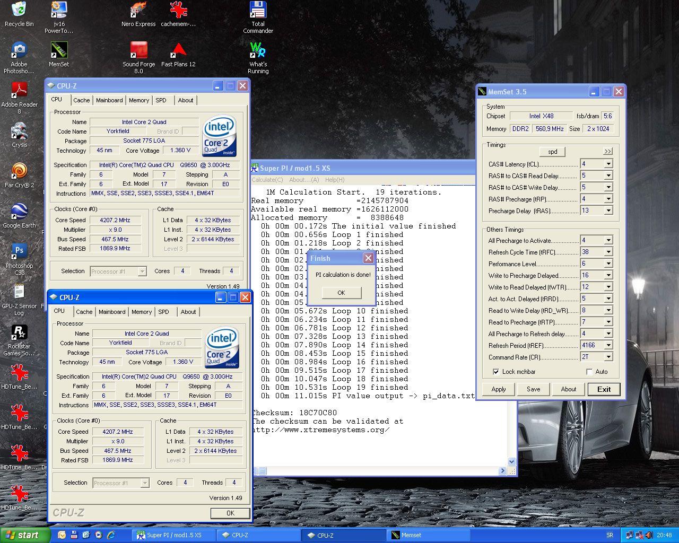Viewport: 679px width, 543px height.
Task: Click the Intel logo in lower CPU-Z window
Action: coord(222,348)
